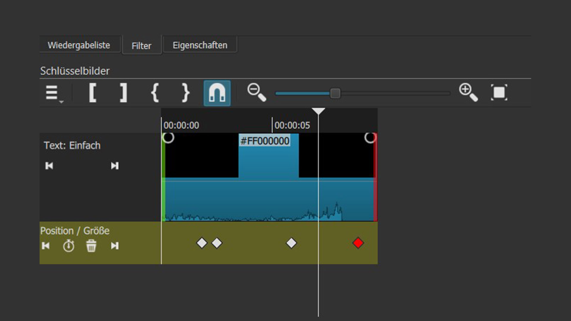571x321 pixels.
Task: Click the left square bracket icon
Action: (92, 93)
